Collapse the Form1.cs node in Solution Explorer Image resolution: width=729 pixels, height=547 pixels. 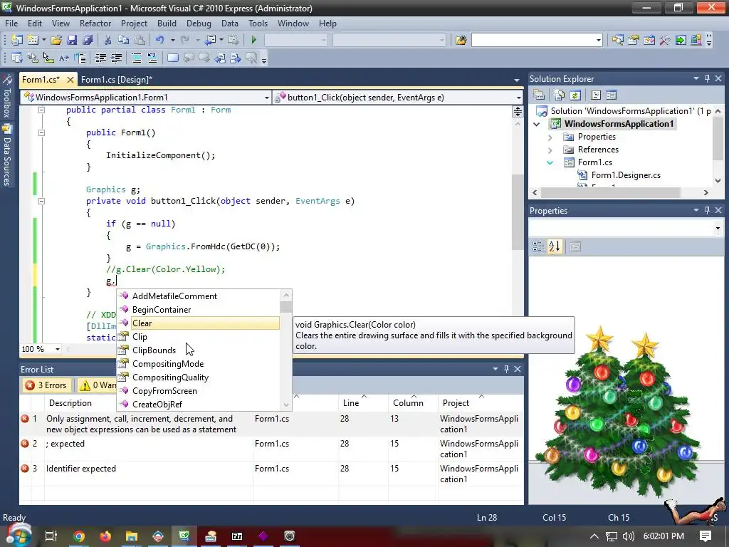[550, 163]
